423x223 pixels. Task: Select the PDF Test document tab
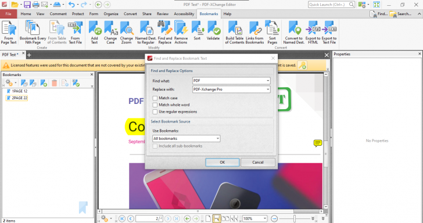click(10, 55)
